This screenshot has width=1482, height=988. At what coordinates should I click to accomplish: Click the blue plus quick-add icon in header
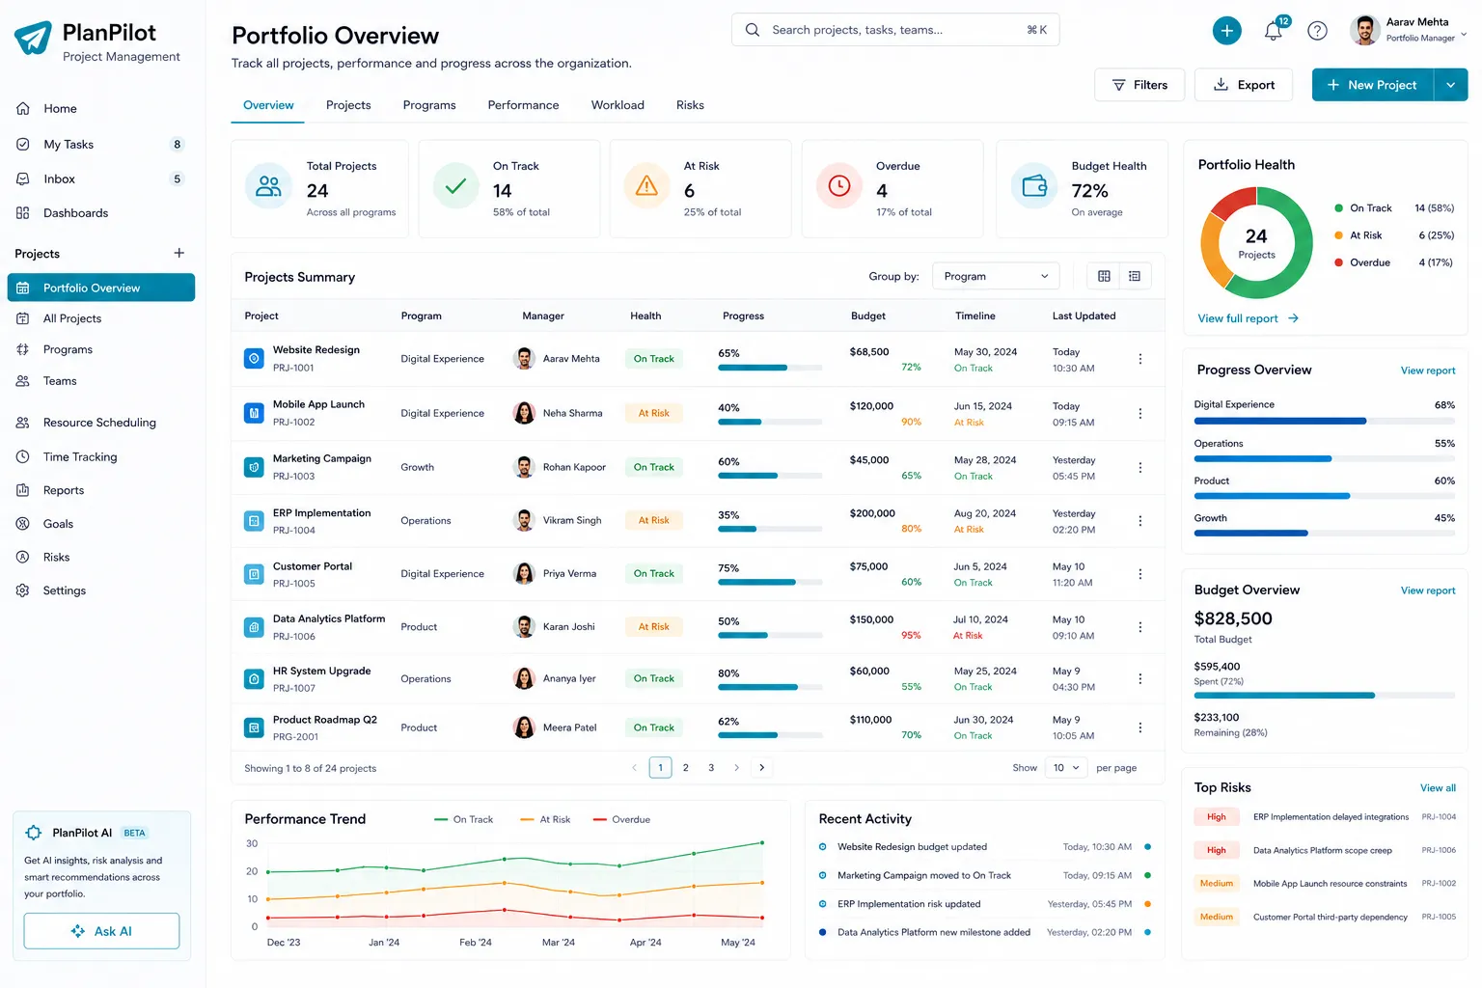coord(1226,31)
